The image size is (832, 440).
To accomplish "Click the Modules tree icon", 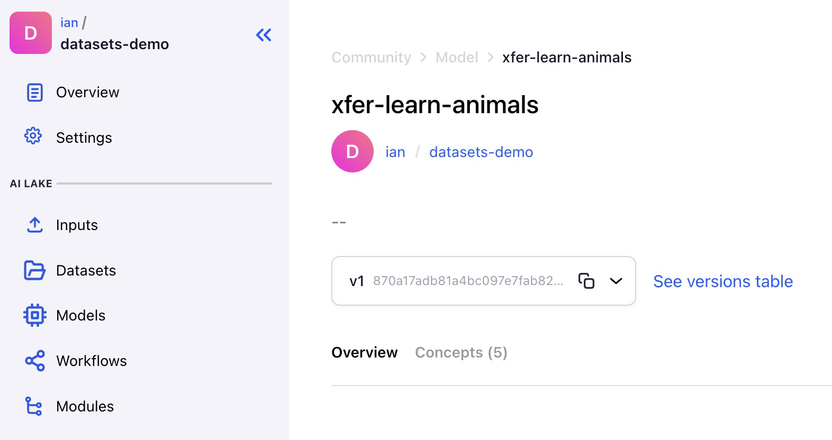I will [34, 406].
